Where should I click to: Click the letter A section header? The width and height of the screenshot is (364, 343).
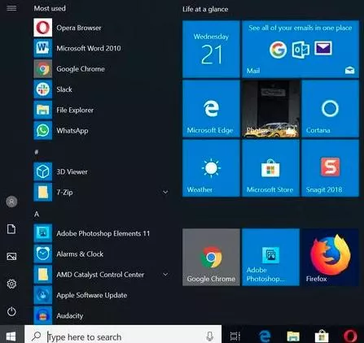37,215
